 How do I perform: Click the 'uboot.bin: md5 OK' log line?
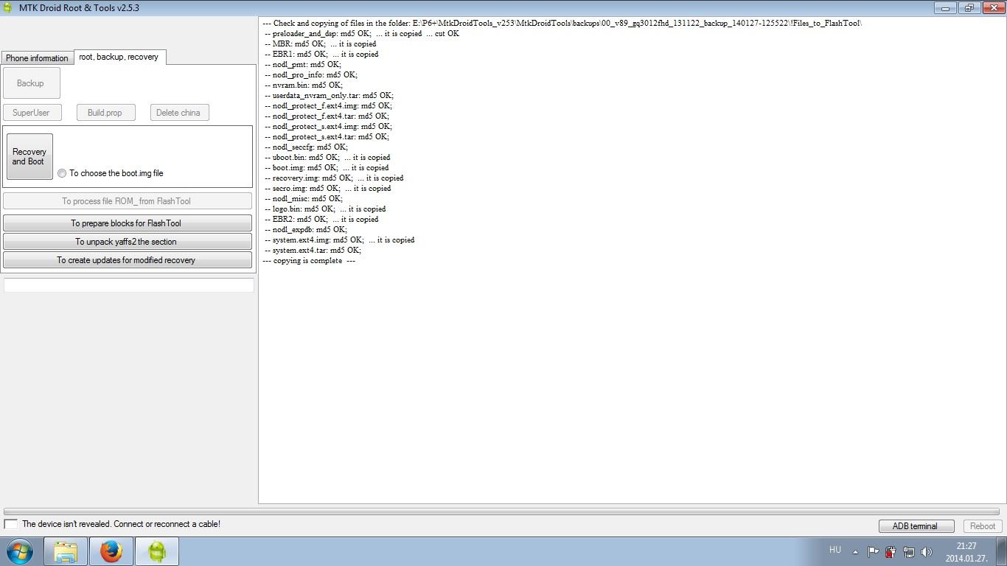tap(327, 158)
